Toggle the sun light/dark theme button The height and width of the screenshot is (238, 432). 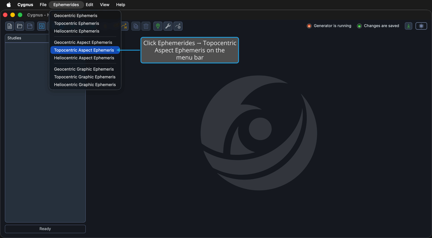pyautogui.click(x=421, y=26)
